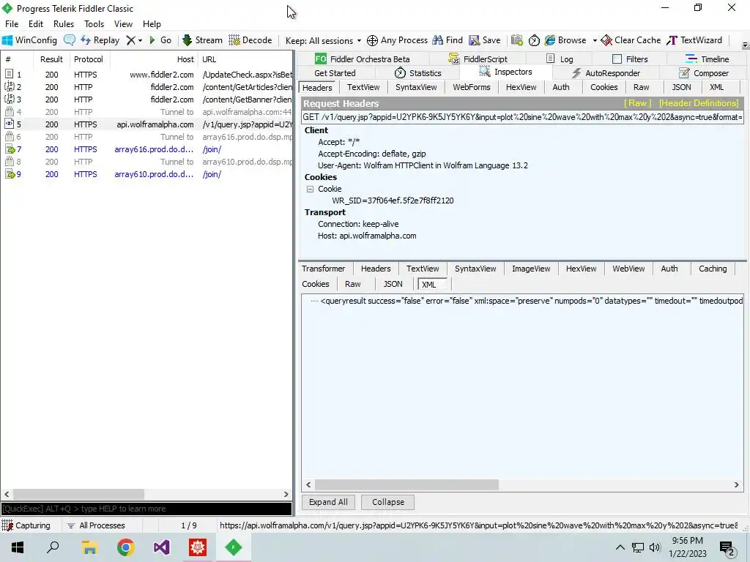Click the comment speech bubble icon
The width and height of the screenshot is (750, 562).
(x=70, y=40)
